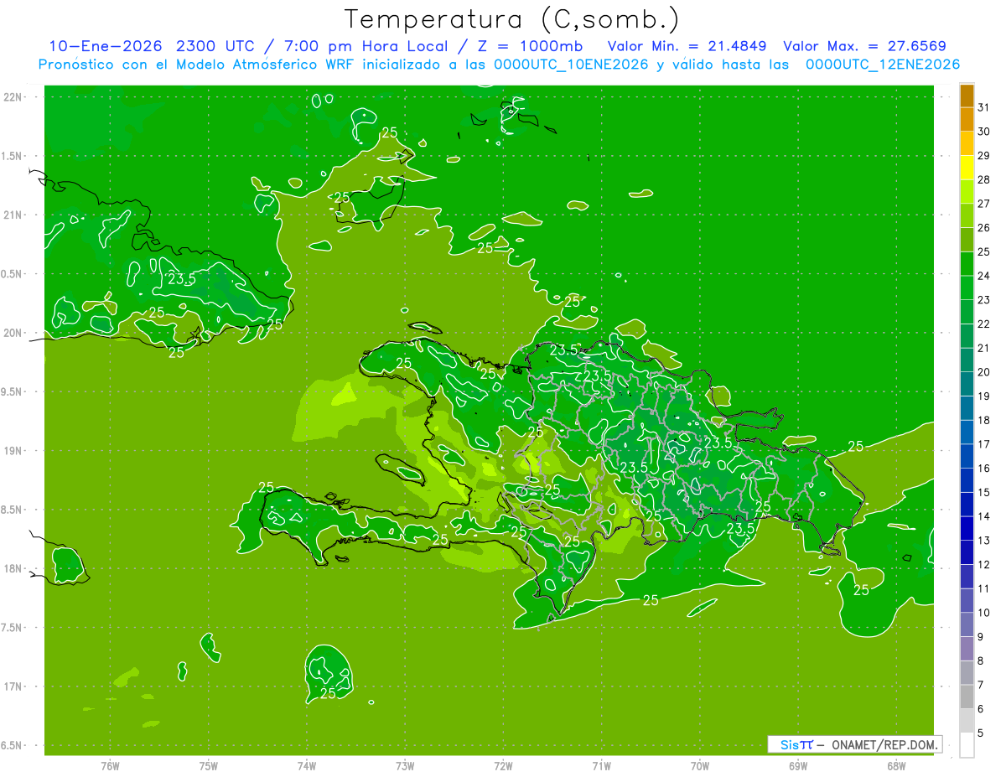Click the "73W" longitude label
1006x777 pixels.
(x=405, y=766)
